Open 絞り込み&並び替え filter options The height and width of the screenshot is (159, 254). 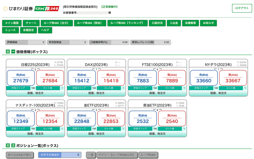click(20, 155)
